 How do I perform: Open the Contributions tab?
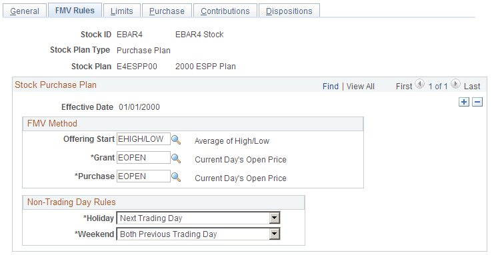(x=225, y=11)
